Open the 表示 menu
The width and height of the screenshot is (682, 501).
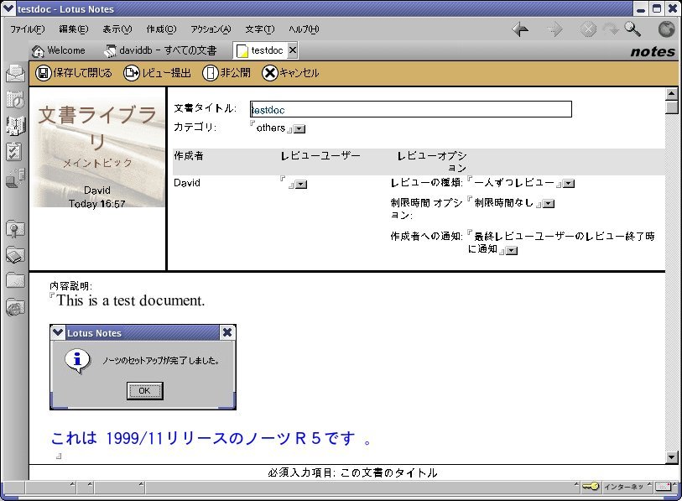(x=117, y=29)
